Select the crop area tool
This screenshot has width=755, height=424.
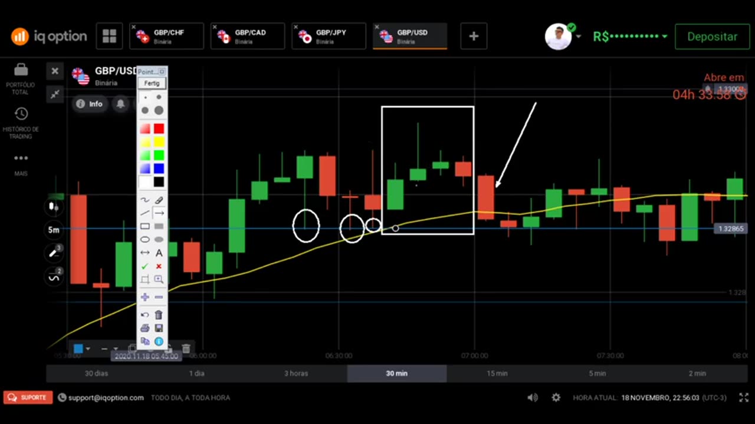pyautogui.click(x=145, y=280)
